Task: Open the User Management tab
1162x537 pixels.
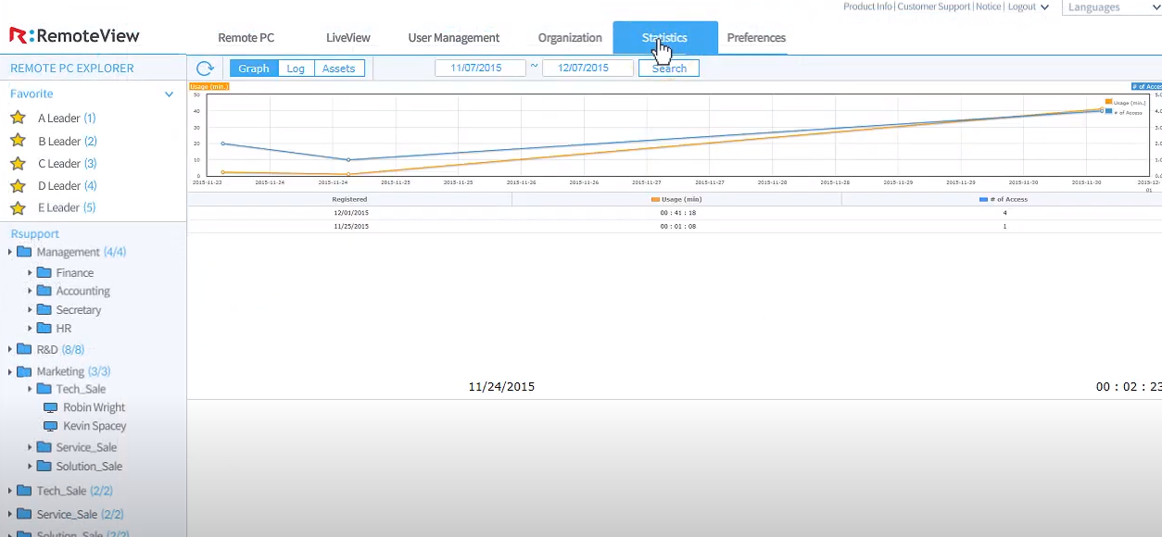Action: pyautogui.click(x=454, y=38)
